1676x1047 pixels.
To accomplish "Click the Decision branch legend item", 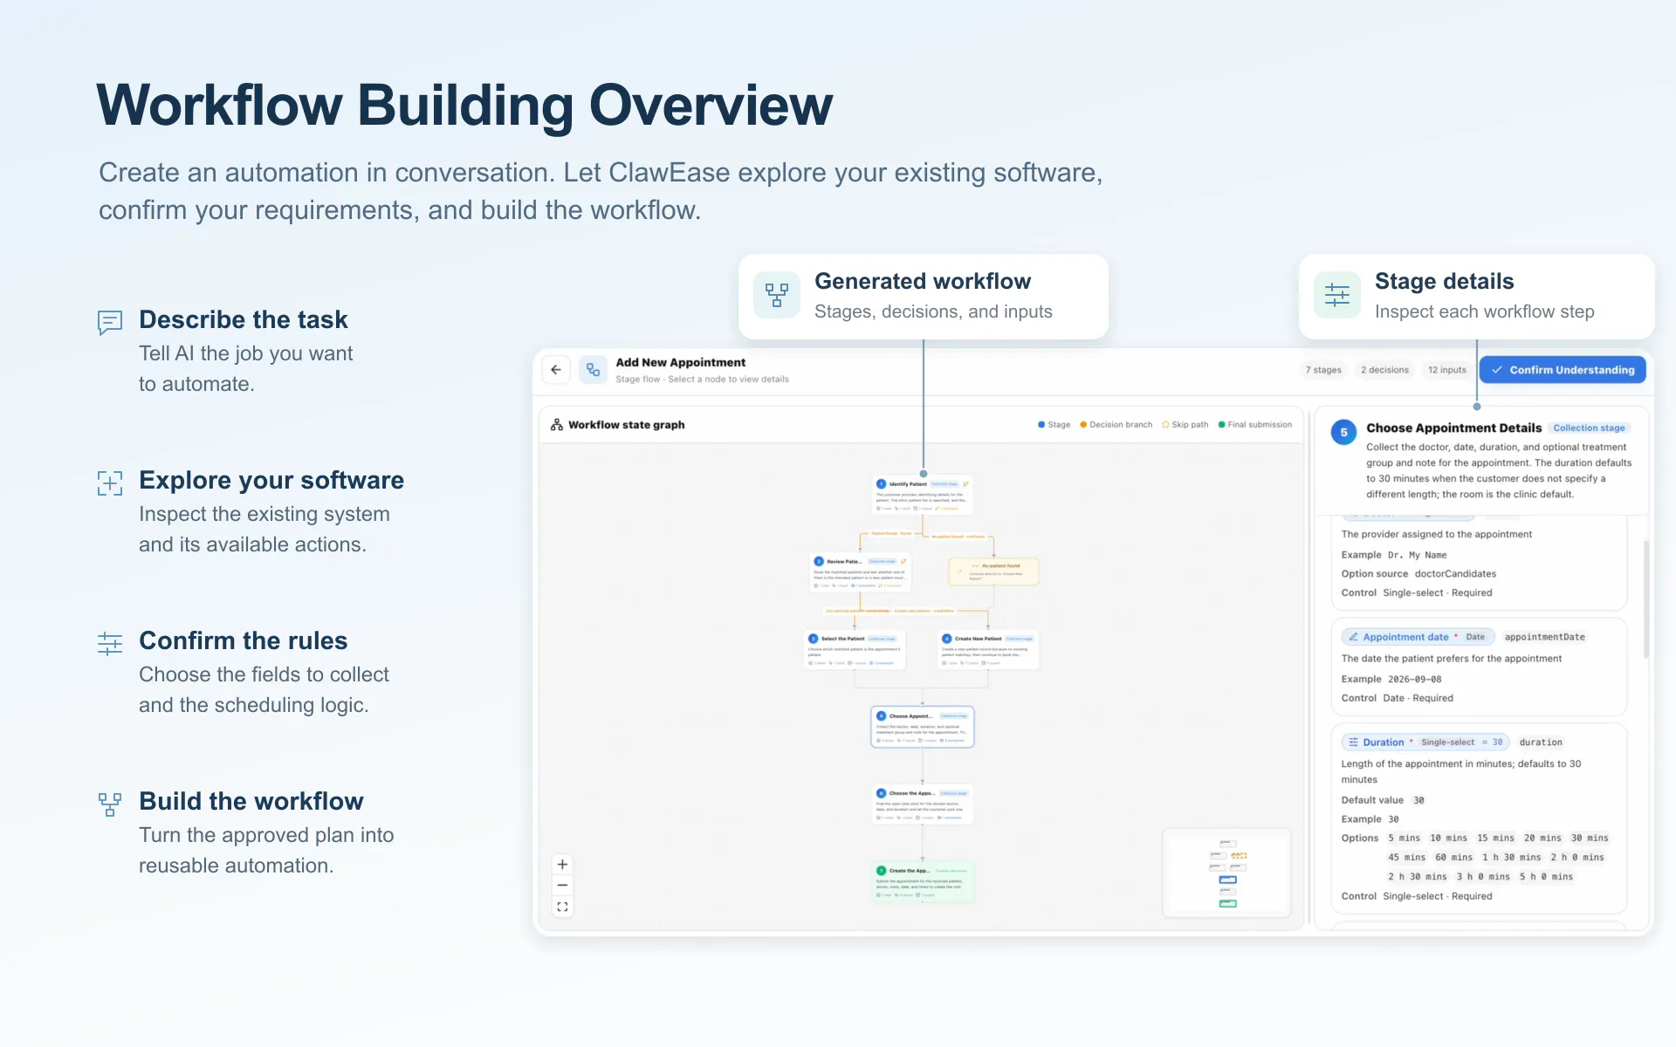I will (1116, 425).
